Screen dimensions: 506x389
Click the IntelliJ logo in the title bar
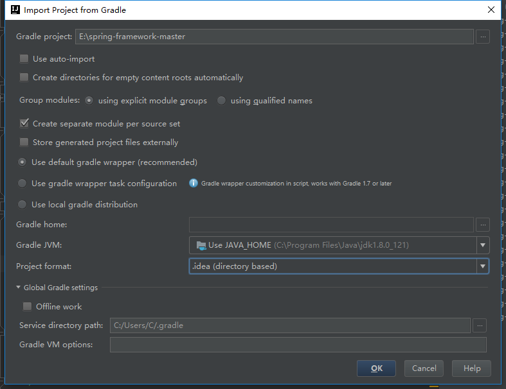[x=15, y=10]
